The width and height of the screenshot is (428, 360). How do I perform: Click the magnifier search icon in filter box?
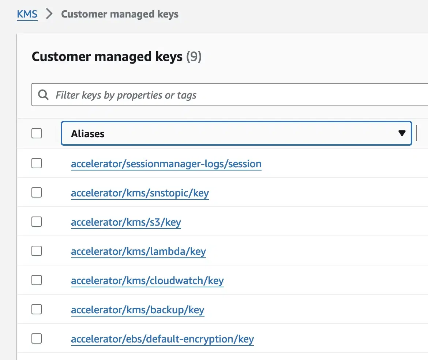coord(43,95)
